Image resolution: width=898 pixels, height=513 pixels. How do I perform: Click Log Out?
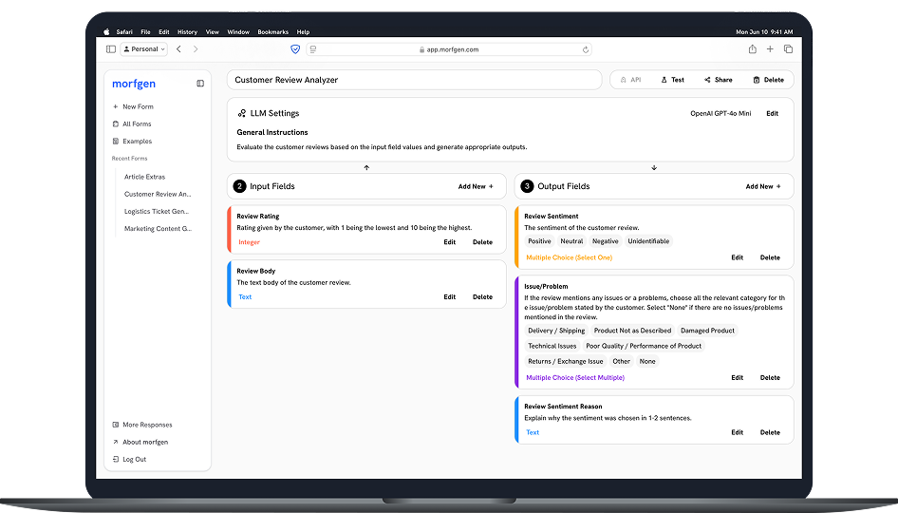(x=129, y=459)
